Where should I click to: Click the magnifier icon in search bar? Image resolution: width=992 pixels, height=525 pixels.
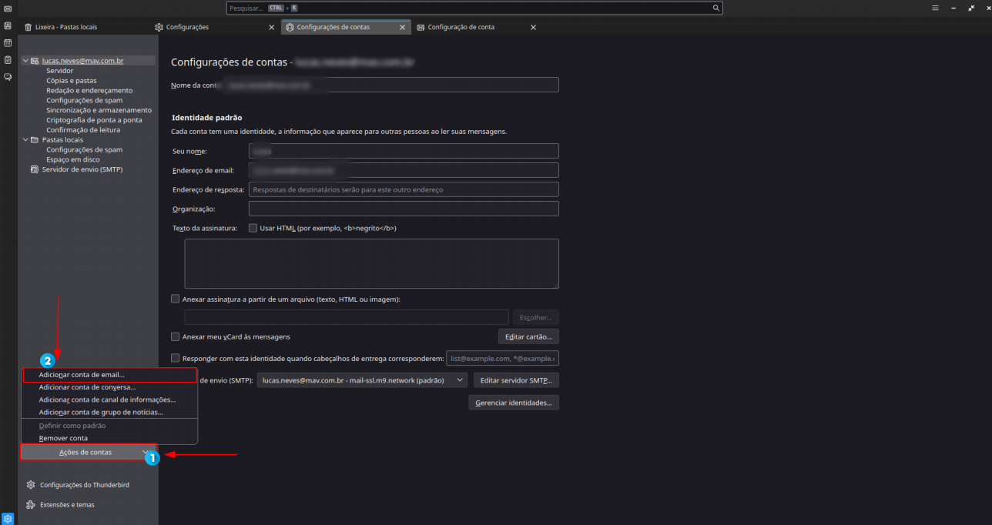716,8
